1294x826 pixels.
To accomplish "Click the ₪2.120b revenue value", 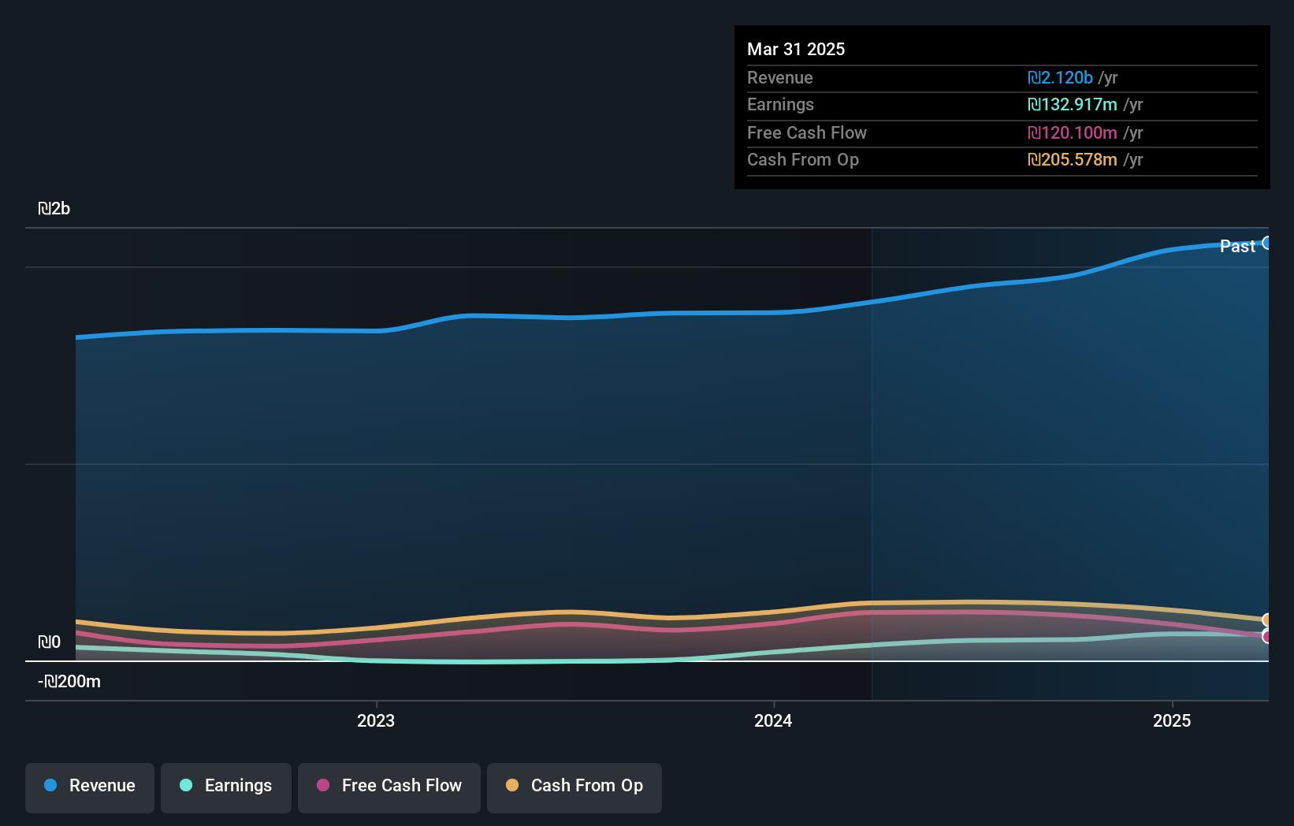I will click(1060, 77).
